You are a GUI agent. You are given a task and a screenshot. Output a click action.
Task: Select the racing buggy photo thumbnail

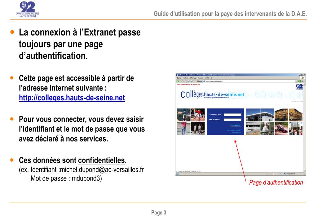coord(281,128)
